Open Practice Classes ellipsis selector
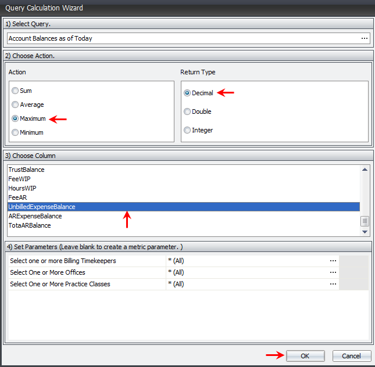Image resolution: width=375 pixels, height=367 pixels. click(333, 284)
